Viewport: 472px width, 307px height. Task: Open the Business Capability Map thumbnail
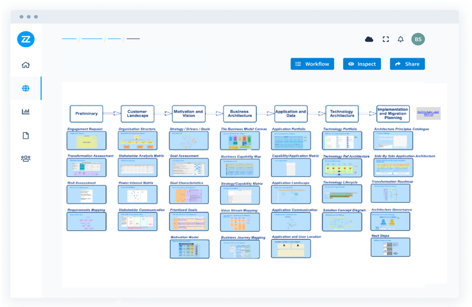240,168
